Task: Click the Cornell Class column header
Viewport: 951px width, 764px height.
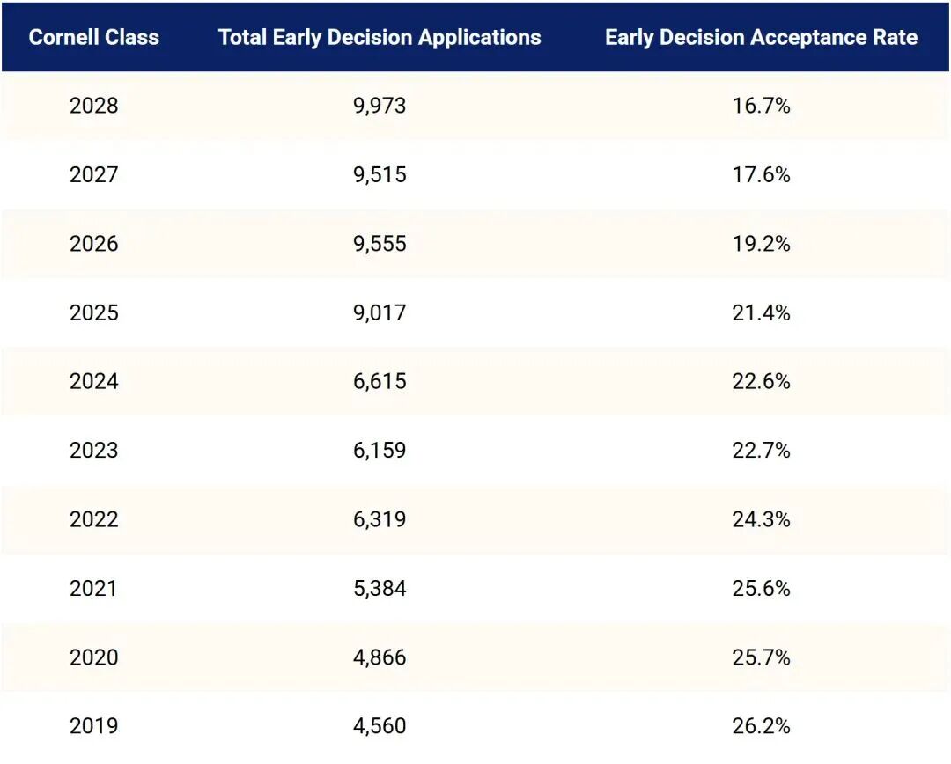Action: click(94, 38)
